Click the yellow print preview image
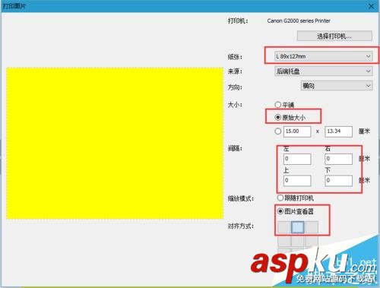The image size is (380, 288). [115, 143]
